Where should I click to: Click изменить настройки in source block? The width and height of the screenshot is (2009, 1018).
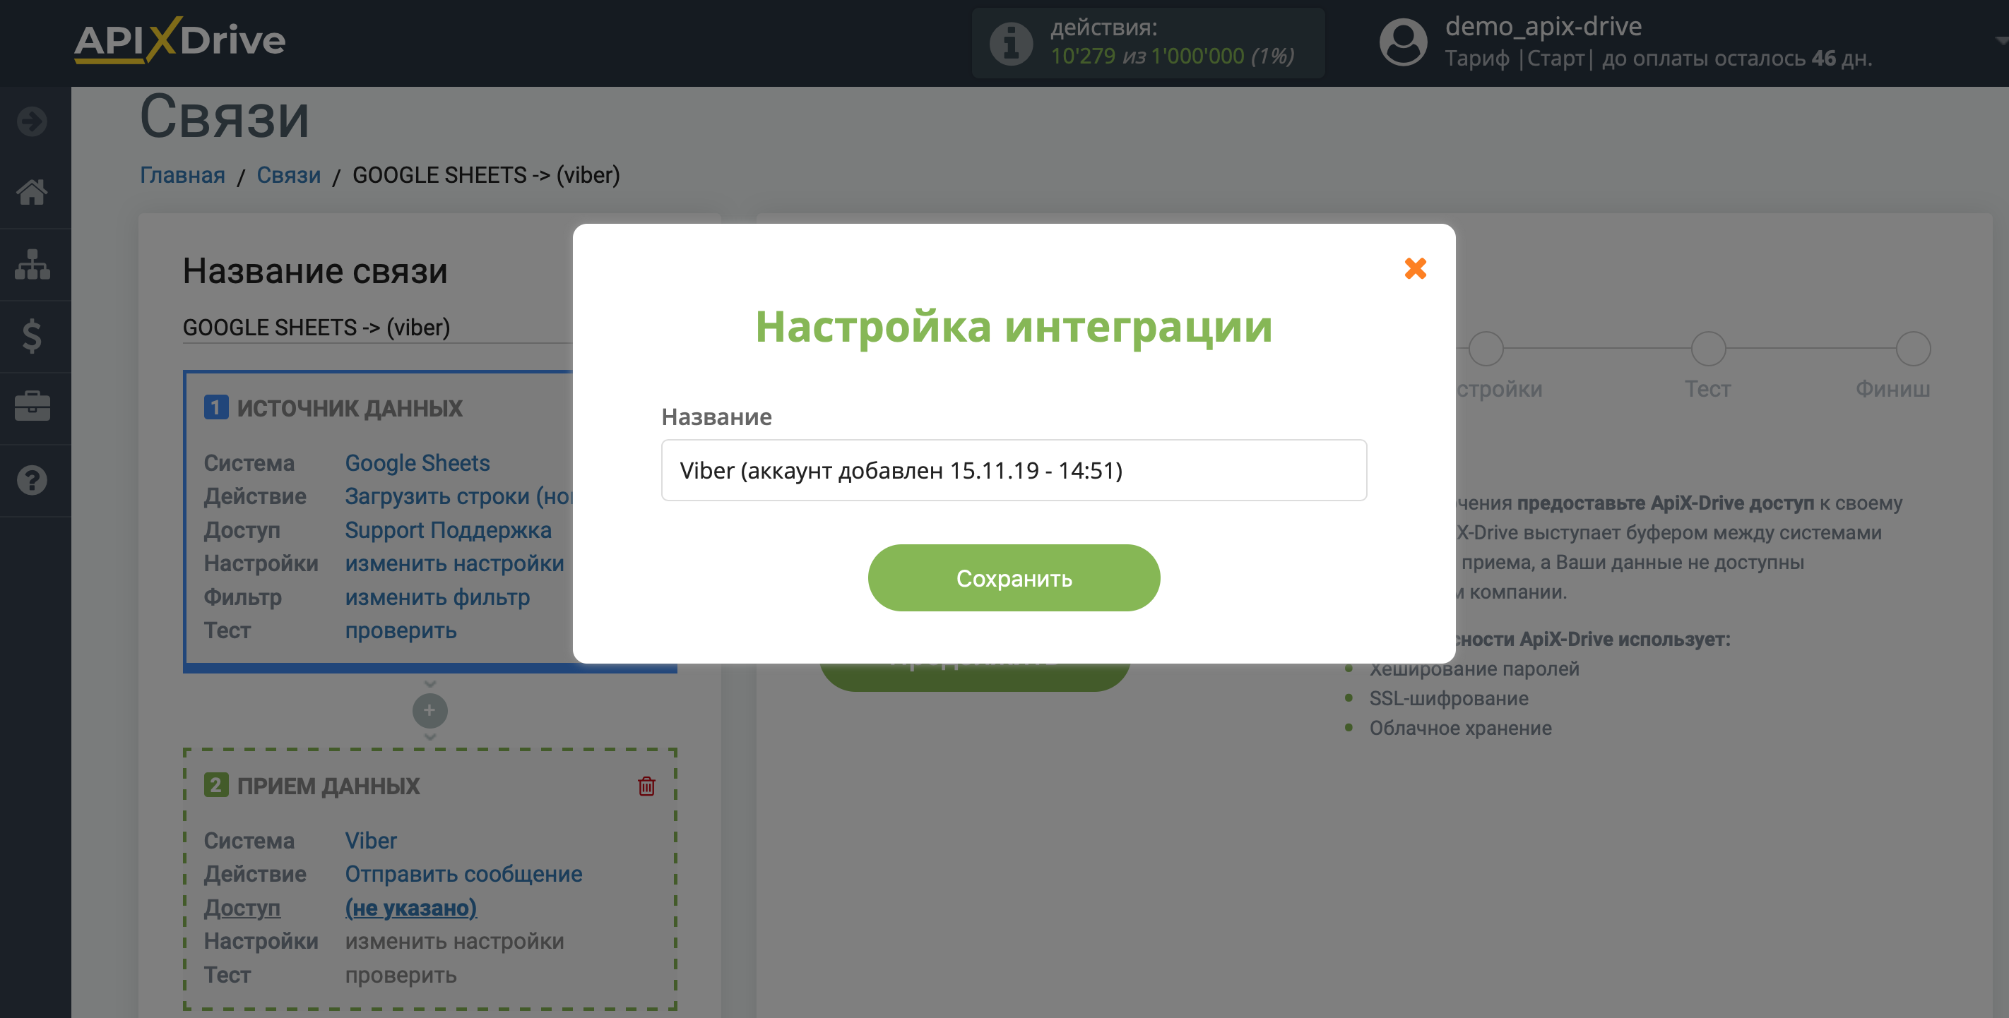[x=455, y=563]
